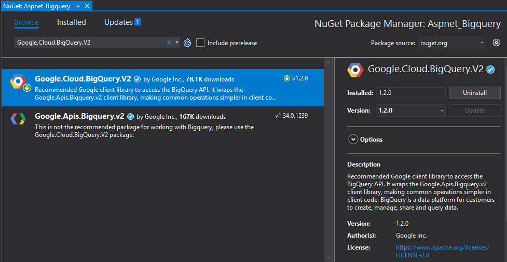Screen dimensions: 507x262
Task: Click verified badge in details pane header
Action: [490, 70]
